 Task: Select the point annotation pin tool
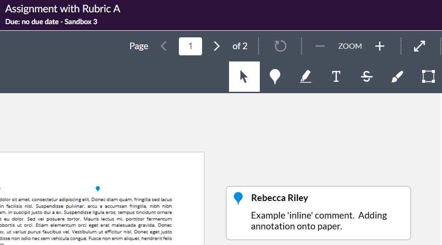click(x=275, y=77)
